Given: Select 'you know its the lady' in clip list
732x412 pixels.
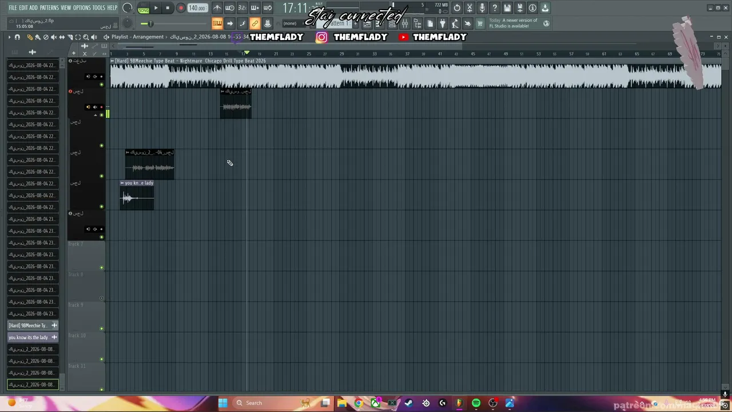Looking at the screenshot, I should pyautogui.click(x=33, y=338).
